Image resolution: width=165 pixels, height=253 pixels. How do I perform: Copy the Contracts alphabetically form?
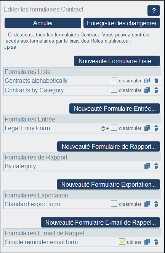pyautogui.click(x=147, y=80)
